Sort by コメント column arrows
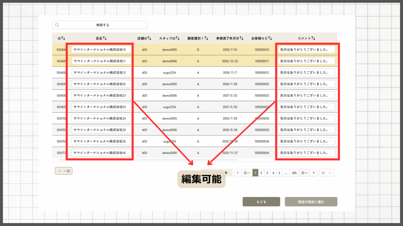 [313, 38]
